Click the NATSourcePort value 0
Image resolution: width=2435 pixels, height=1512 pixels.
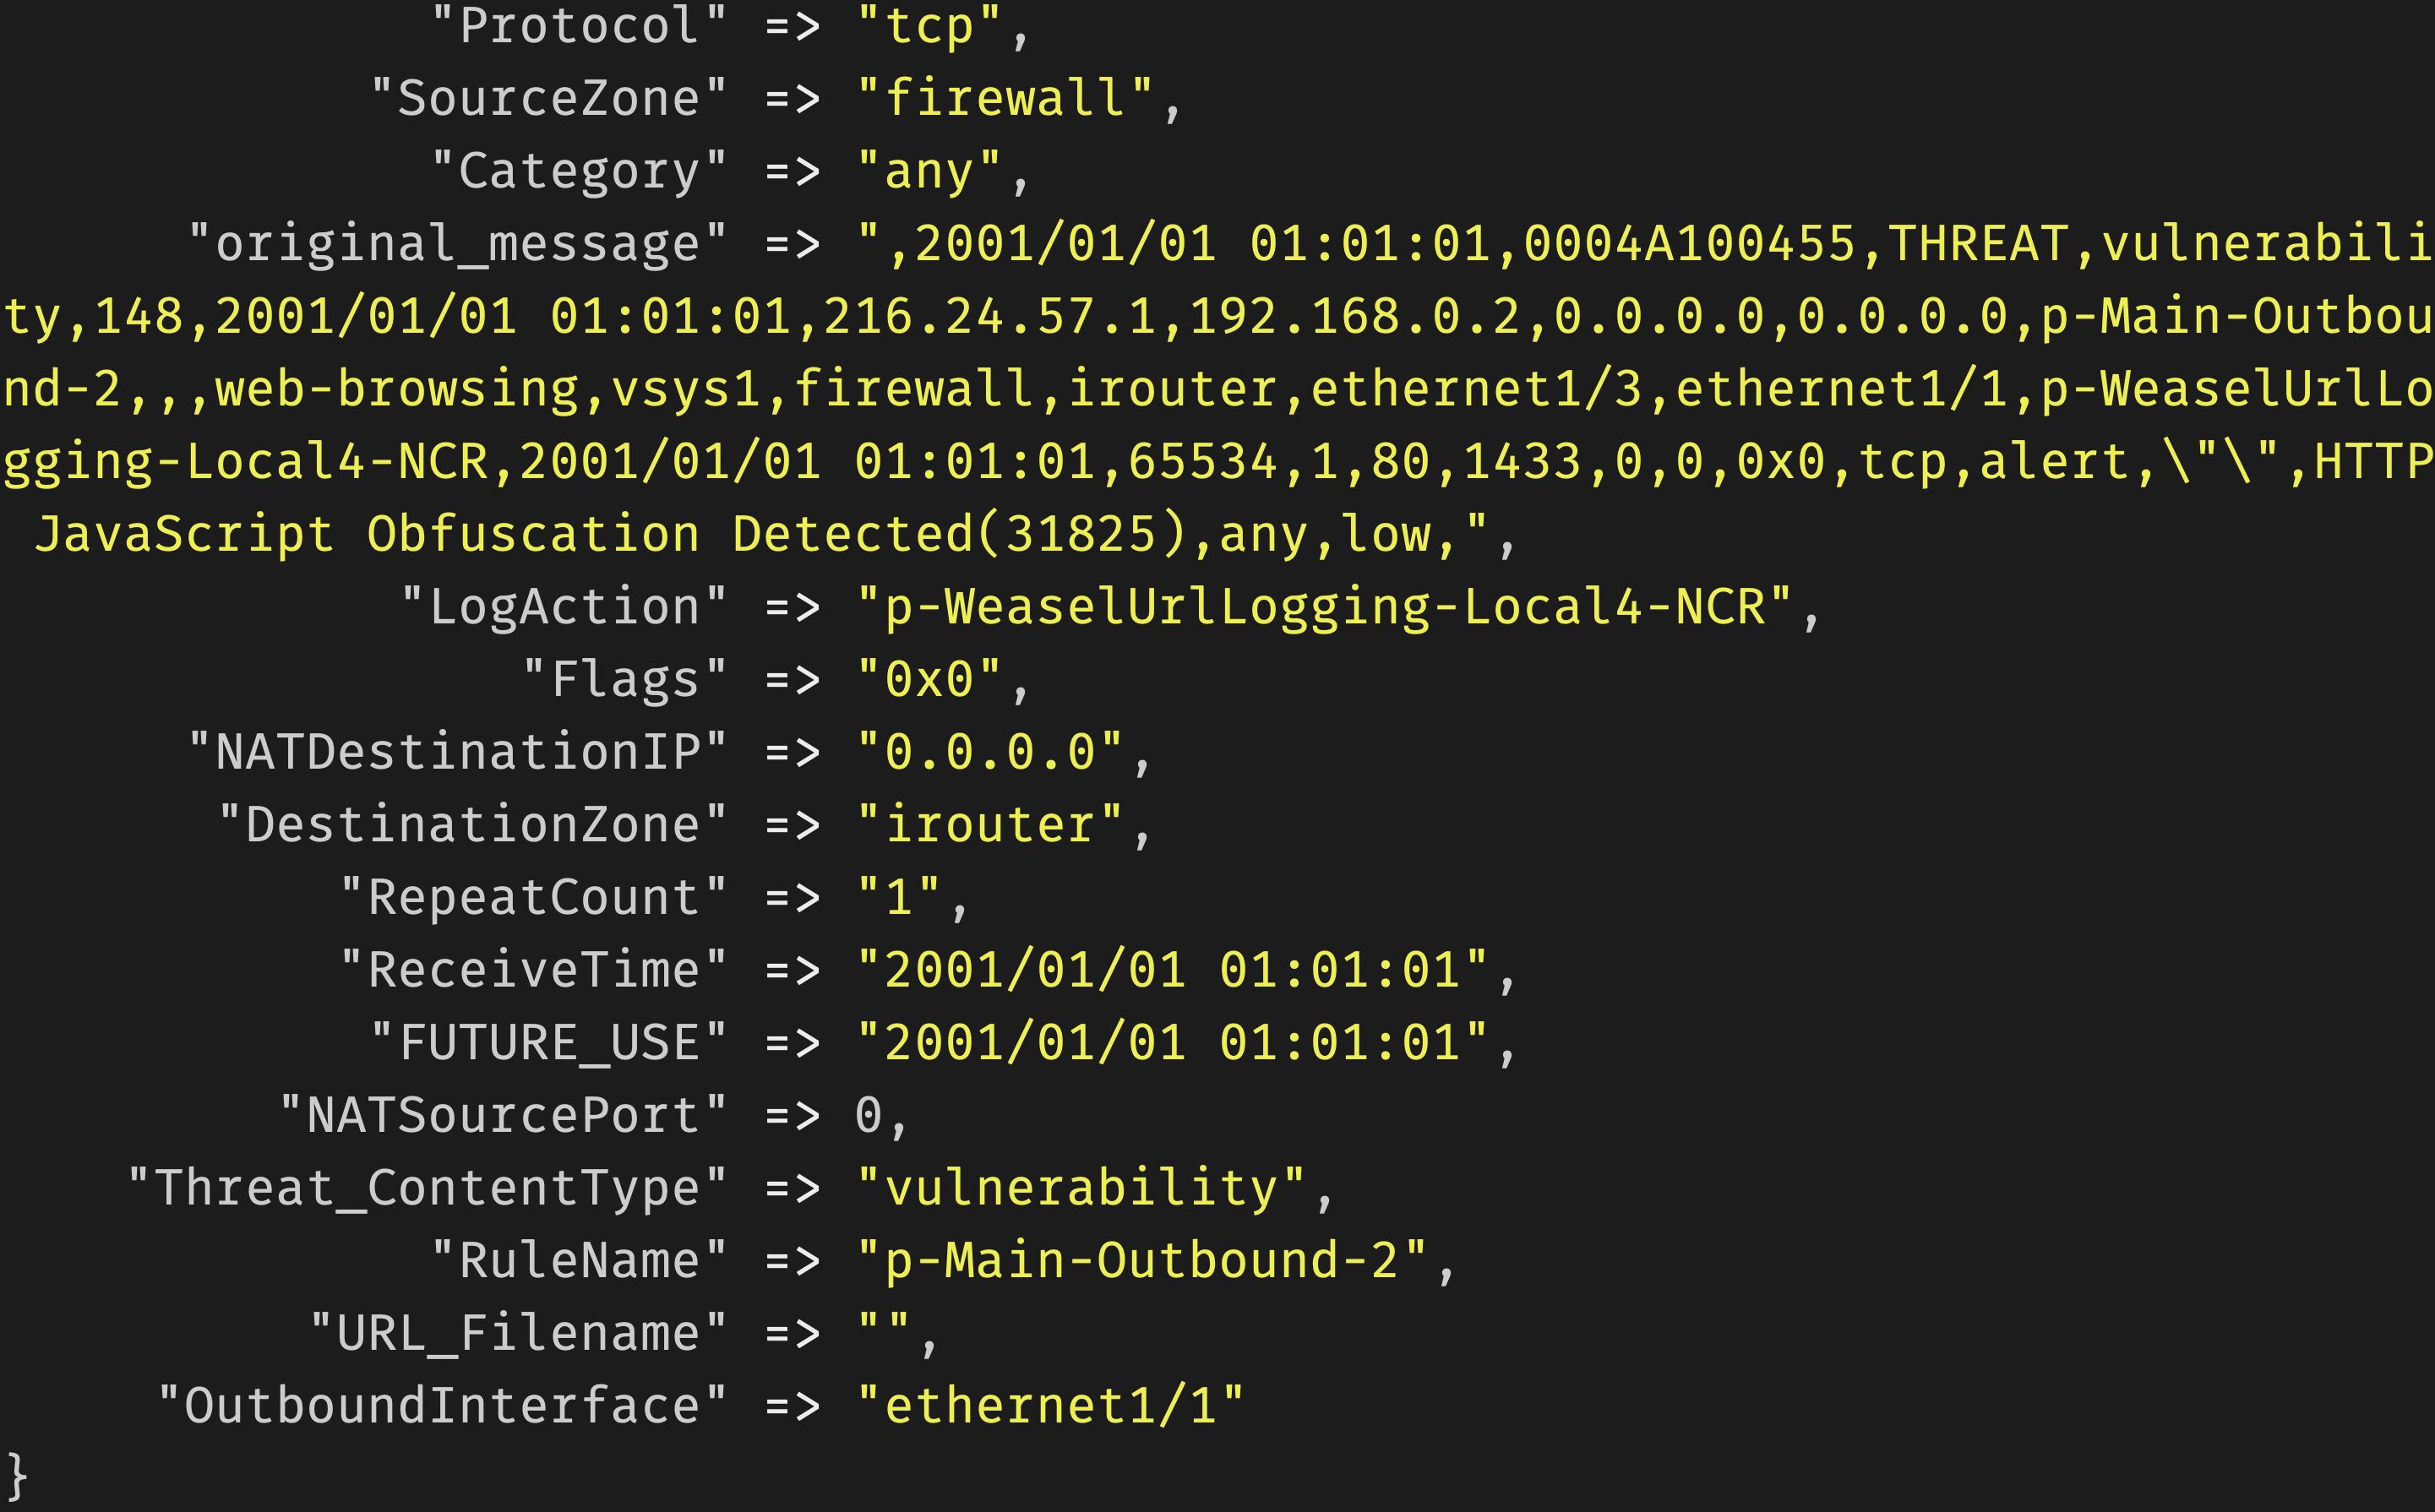point(868,1115)
